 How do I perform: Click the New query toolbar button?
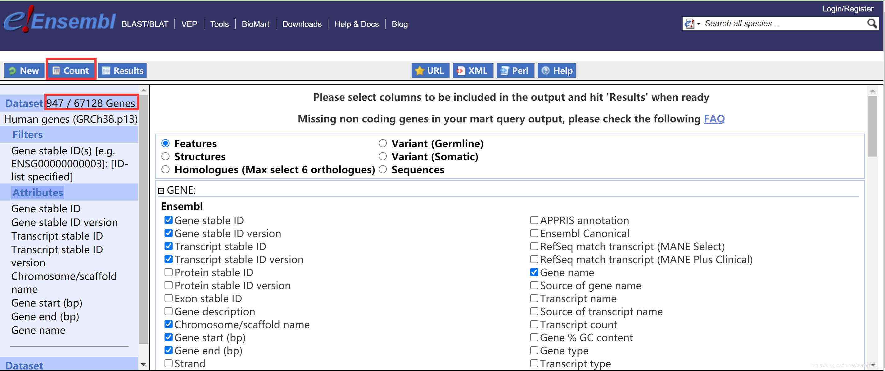(x=24, y=71)
